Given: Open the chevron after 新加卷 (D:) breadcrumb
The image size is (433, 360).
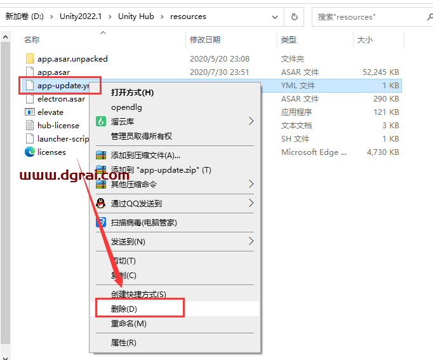Looking at the screenshot, I should click(x=51, y=17).
